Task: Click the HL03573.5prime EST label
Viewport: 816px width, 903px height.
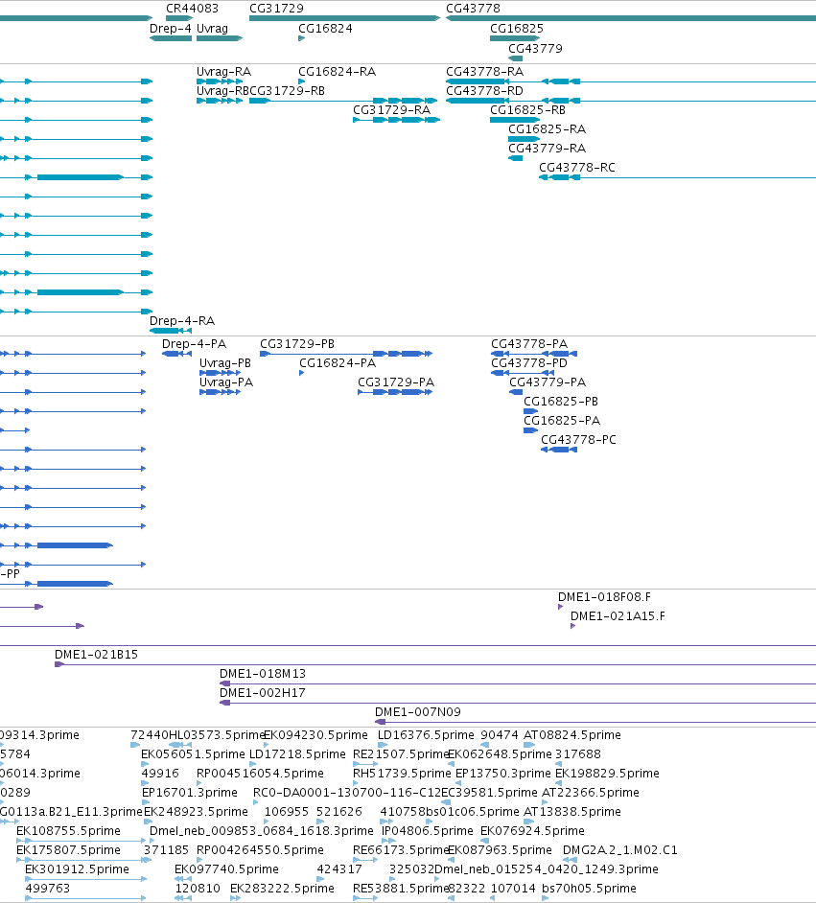Action: 217,735
